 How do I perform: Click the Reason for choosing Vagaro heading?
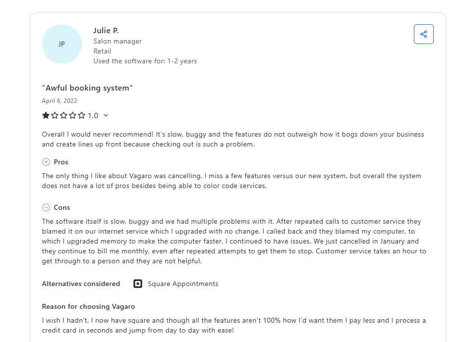click(88, 306)
